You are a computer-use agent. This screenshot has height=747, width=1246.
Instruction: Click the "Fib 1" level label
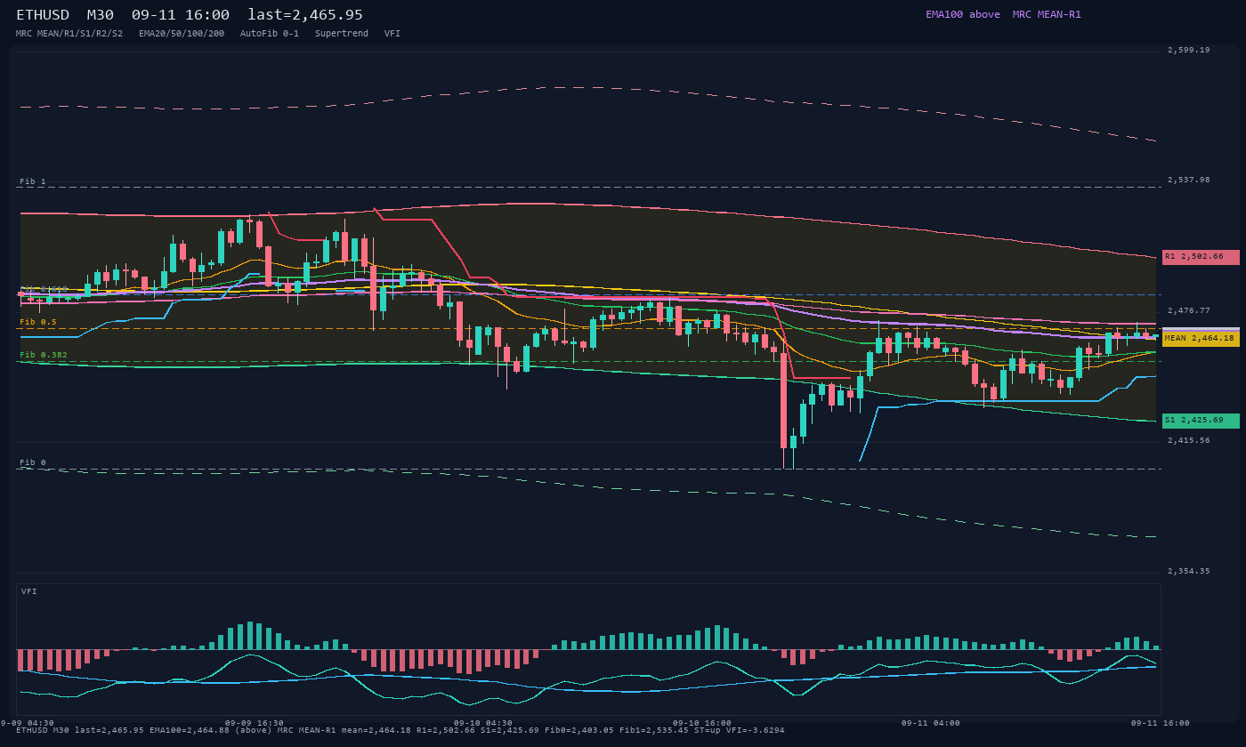tap(33, 182)
